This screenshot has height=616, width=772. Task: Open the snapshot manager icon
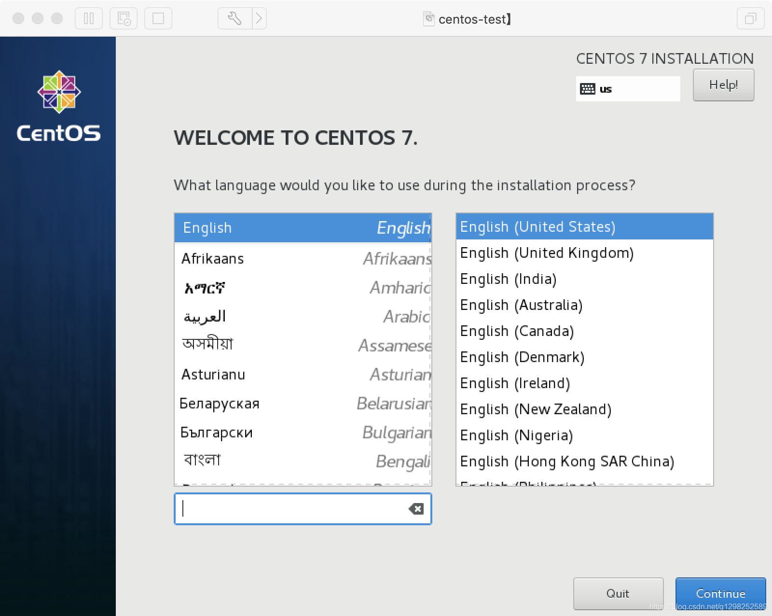click(x=124, y=19)
